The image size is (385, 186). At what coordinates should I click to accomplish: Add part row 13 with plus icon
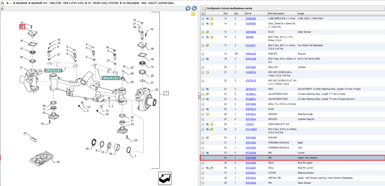pyautogui.click(x=203, y=18)
